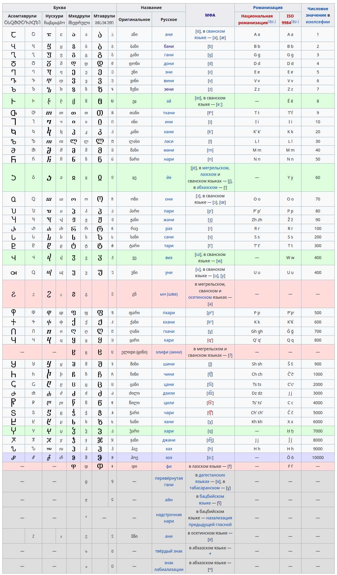Select the Оригинальное column header
Image resolution: width=337 pixels, height=575 pixels.
pos(134,20)
